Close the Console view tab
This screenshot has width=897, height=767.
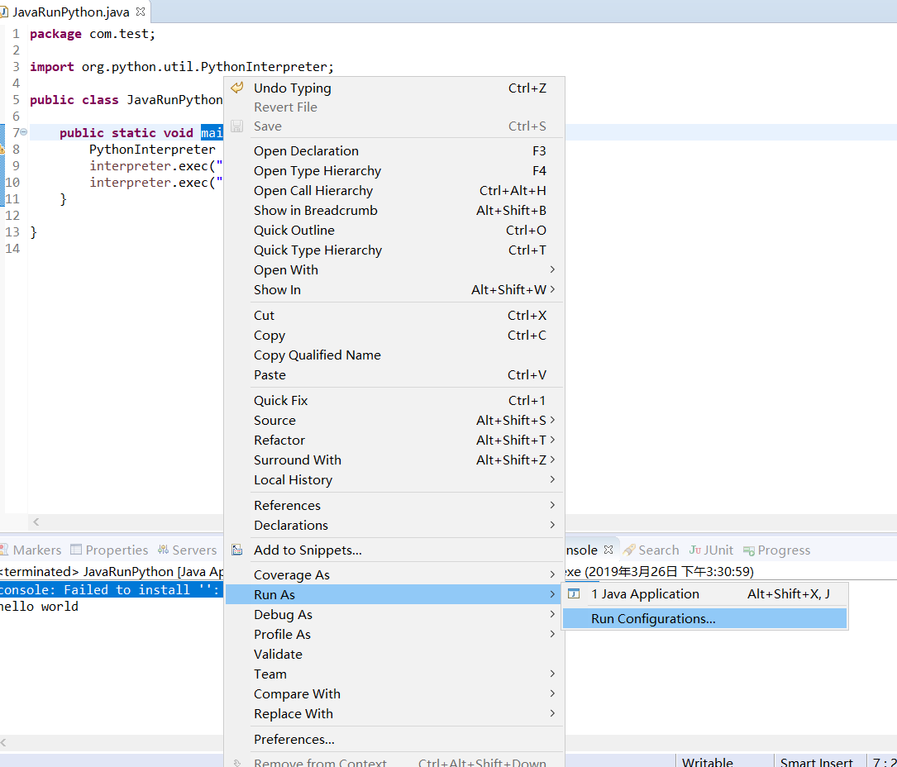coord(608,550)
